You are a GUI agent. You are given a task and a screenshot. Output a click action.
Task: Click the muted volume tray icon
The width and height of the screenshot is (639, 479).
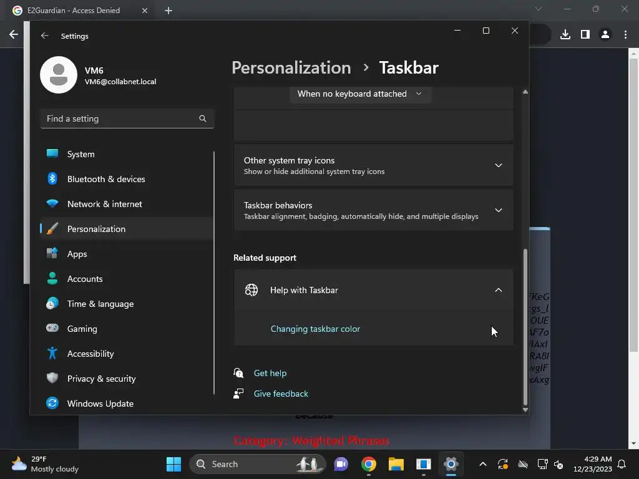[559, 464]
